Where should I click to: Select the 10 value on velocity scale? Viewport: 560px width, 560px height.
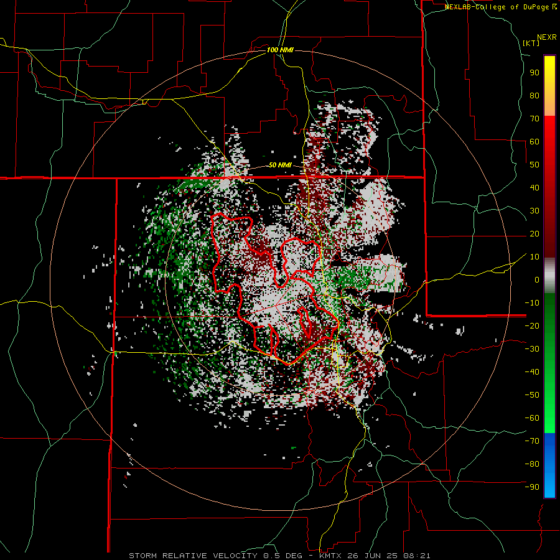coord(534,257)
